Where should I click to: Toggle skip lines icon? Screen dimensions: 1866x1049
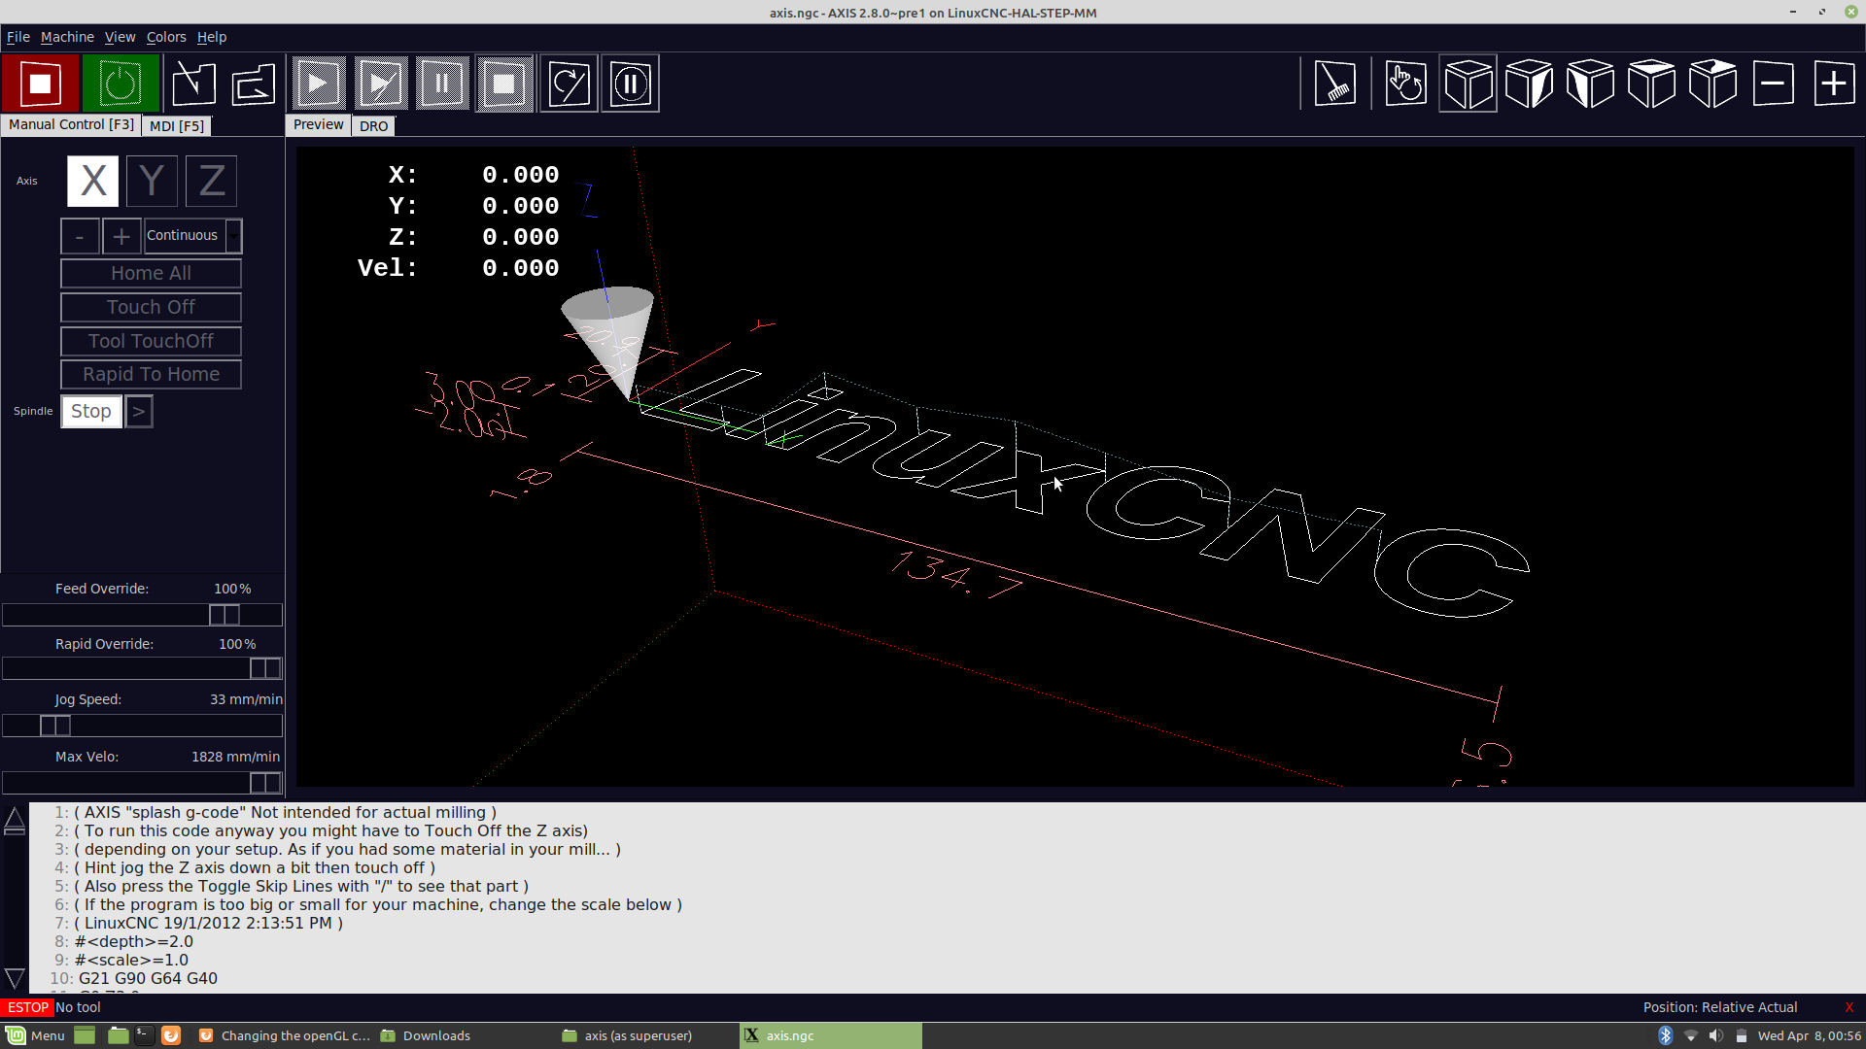click(569, 84)
